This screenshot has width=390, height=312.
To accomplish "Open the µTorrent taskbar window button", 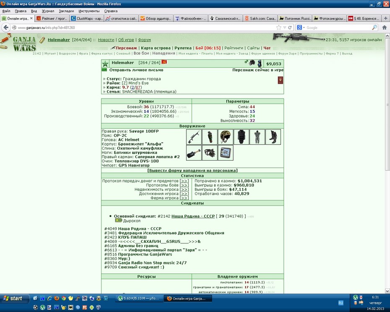I will pos(140,298).
